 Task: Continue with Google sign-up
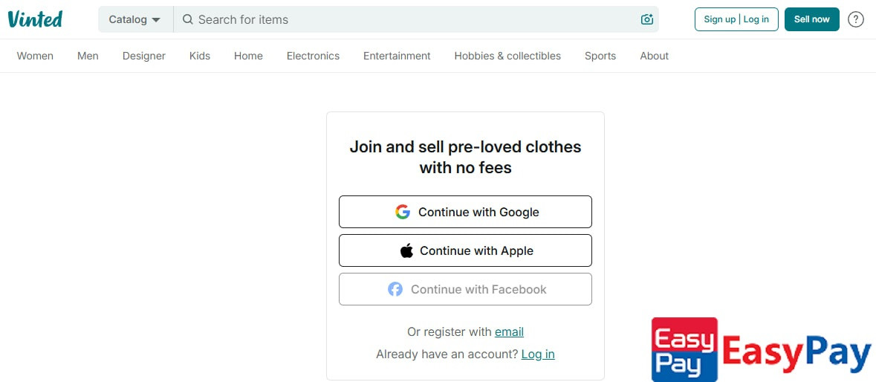(x=465, y=212)
